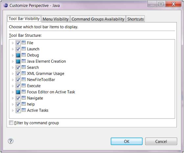This screenshot has height=153, width=184.
Task: Expand the Active Tasks node
Action: click(x=13, y=111)
